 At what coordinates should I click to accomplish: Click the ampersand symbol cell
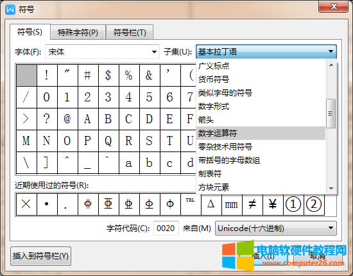click(150, 75)
